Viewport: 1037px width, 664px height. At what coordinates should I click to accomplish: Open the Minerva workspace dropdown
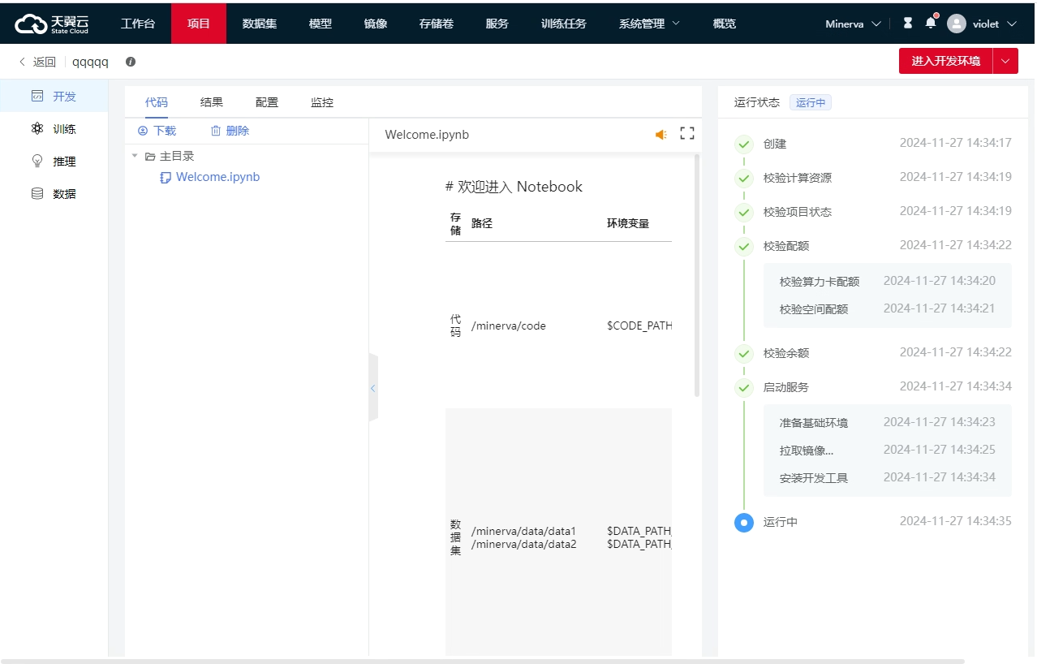[x=853, y=24]
